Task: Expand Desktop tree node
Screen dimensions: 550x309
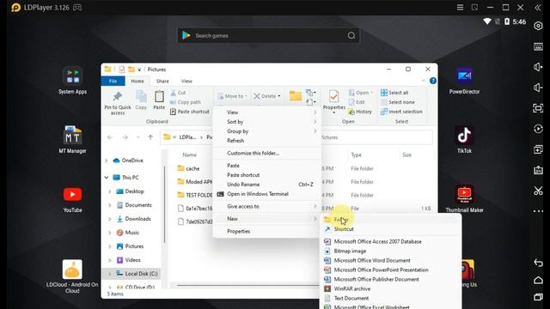Action: pyautogui.click(x=109, y=191)
